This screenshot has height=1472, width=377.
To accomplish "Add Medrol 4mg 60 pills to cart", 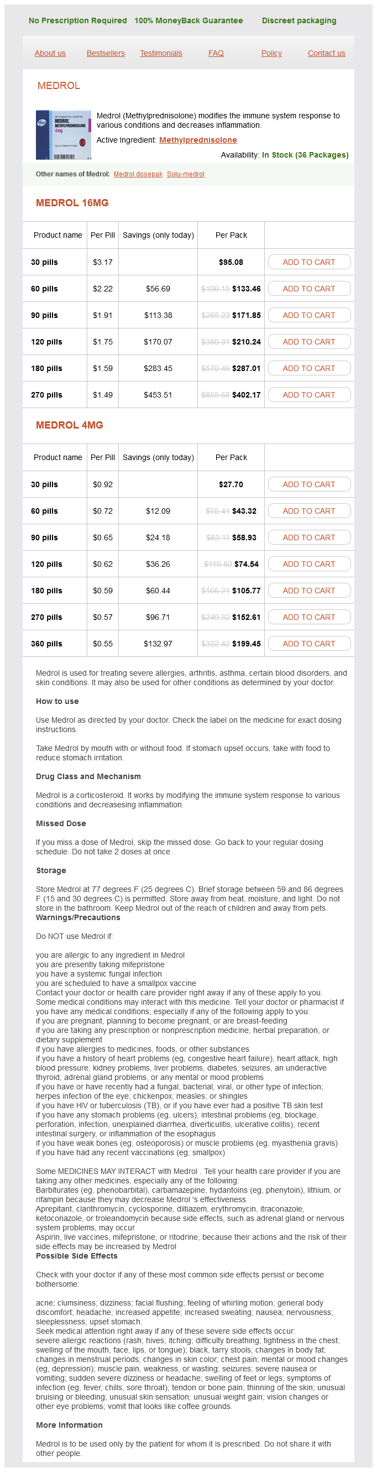I will (309, 511).
